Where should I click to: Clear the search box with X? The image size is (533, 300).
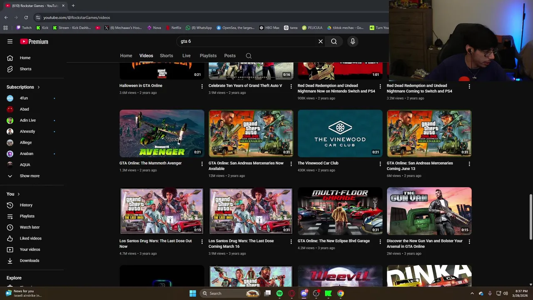point(321,41)
